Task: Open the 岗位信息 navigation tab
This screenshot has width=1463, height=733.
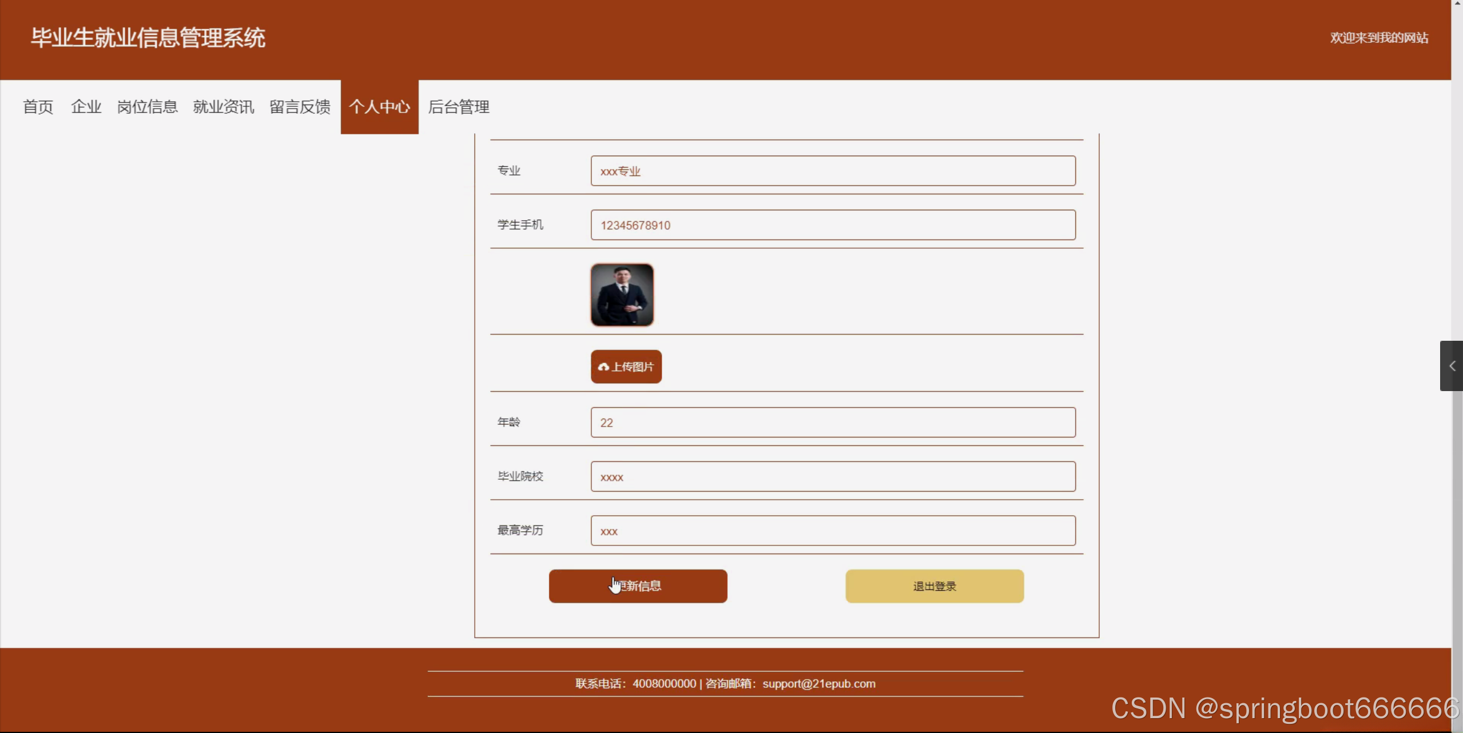Action: coord(147,107)
